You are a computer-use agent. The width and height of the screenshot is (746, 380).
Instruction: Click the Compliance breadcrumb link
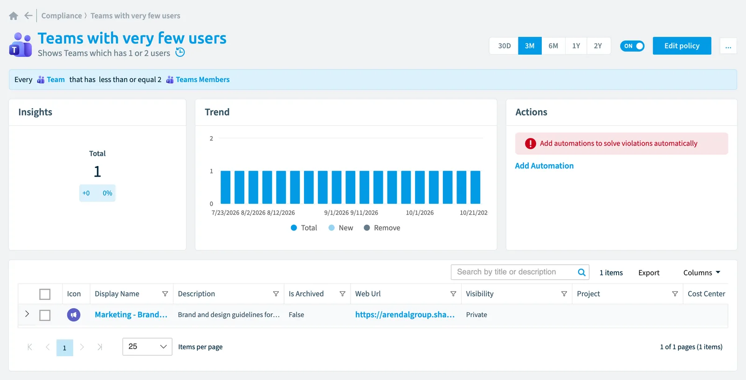coord(62,16)
